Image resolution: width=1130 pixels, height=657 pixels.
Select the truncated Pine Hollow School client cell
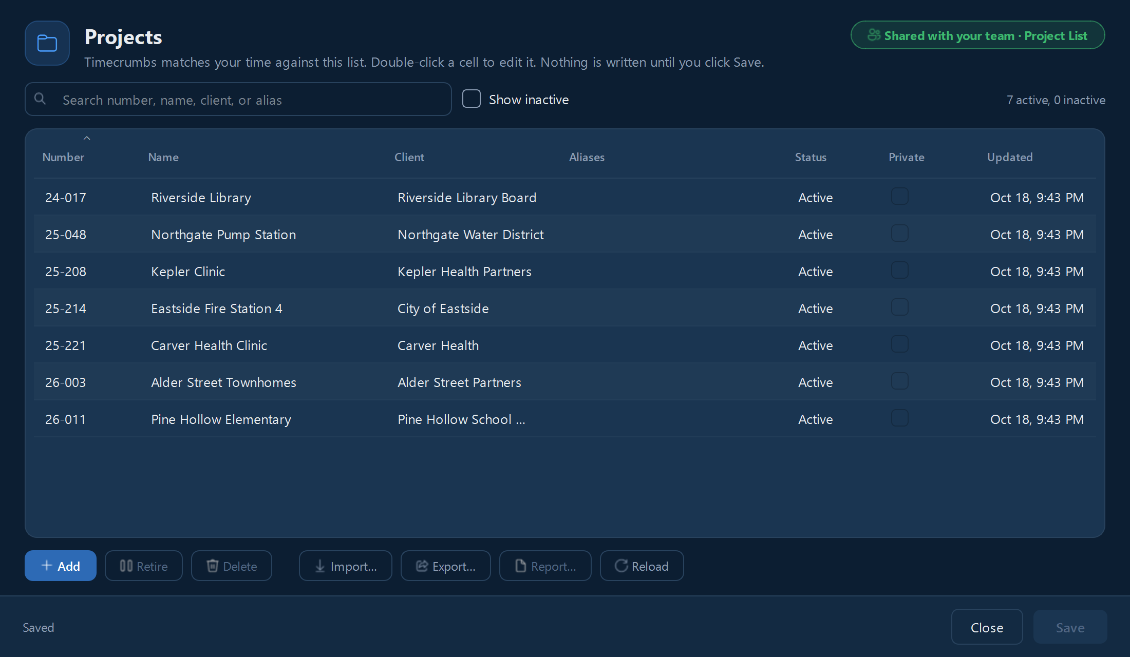pos(461,419)
